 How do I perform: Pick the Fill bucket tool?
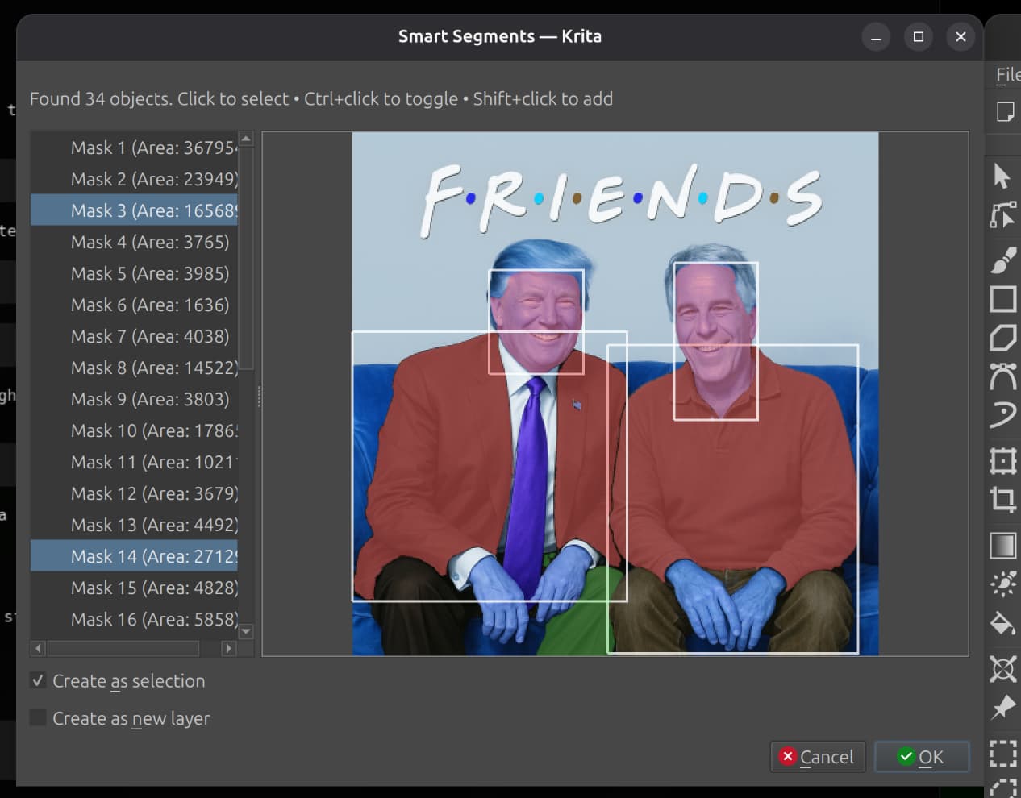1002,624
